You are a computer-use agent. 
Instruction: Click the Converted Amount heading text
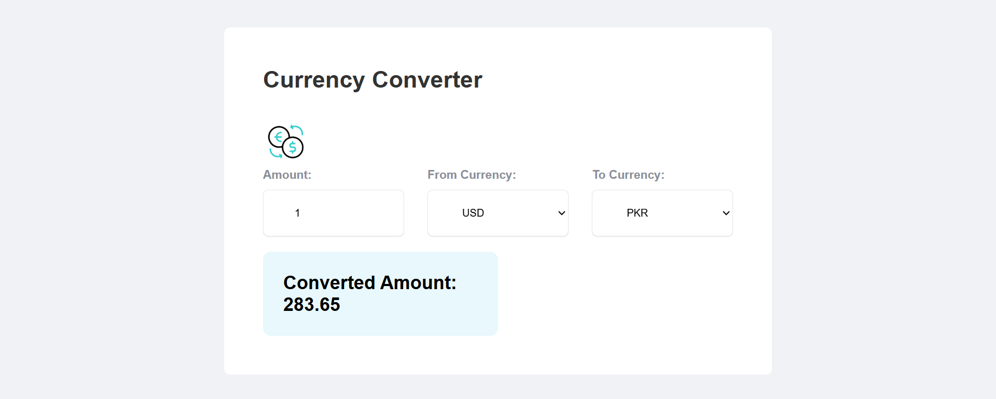369,282
